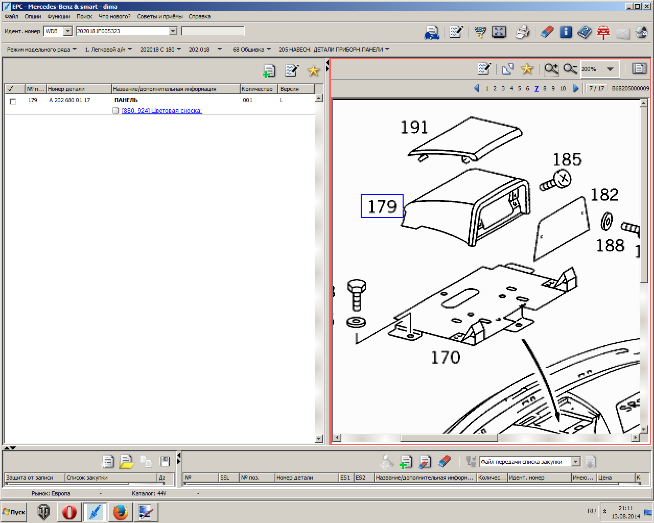Image resolution: width=654 pixels, height=523 pixels.
Task: Open the Функции menu
Action: (x=59, y=16)
